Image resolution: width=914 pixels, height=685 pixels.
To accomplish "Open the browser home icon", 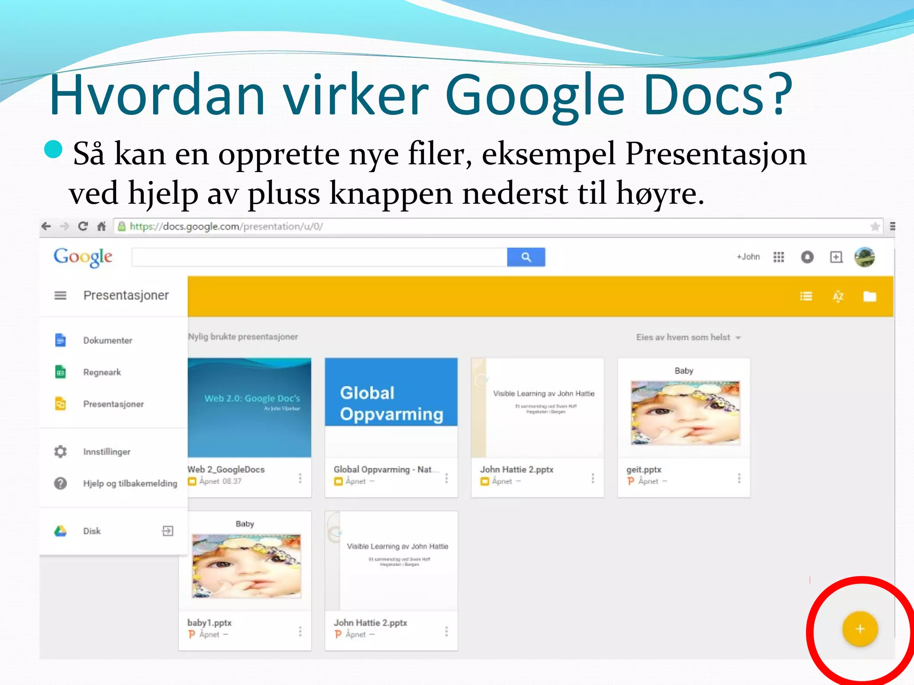I will coord(102,226).
